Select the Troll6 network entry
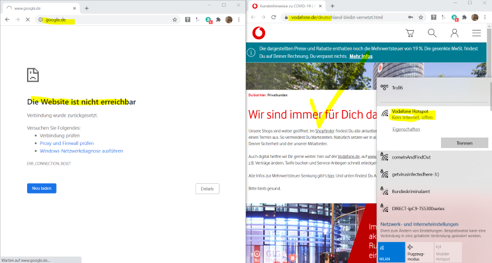 point(433,88)
